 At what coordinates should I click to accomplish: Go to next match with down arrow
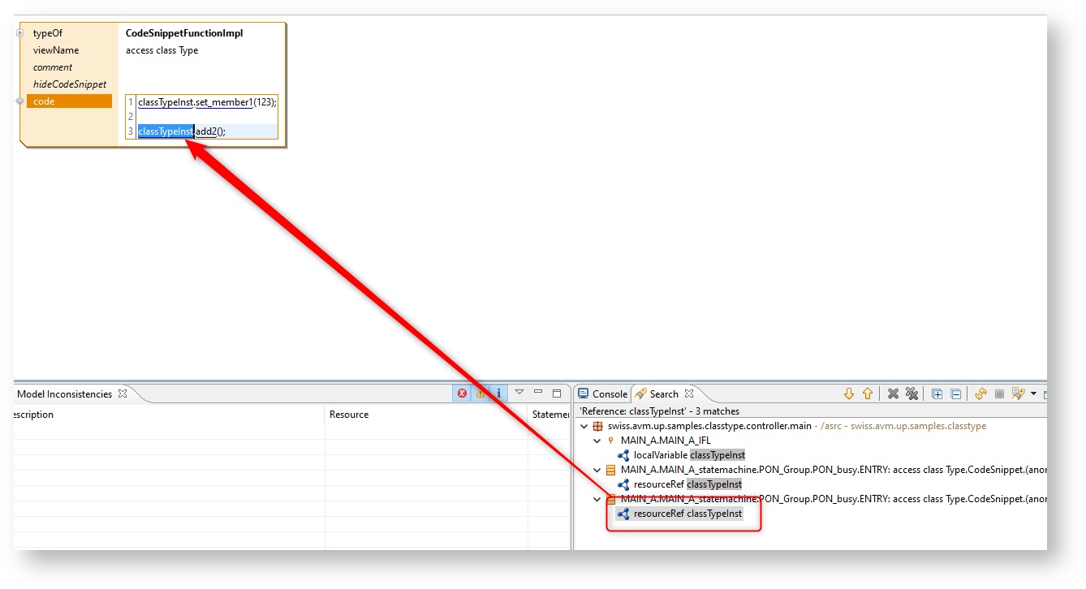coord(849,393)
